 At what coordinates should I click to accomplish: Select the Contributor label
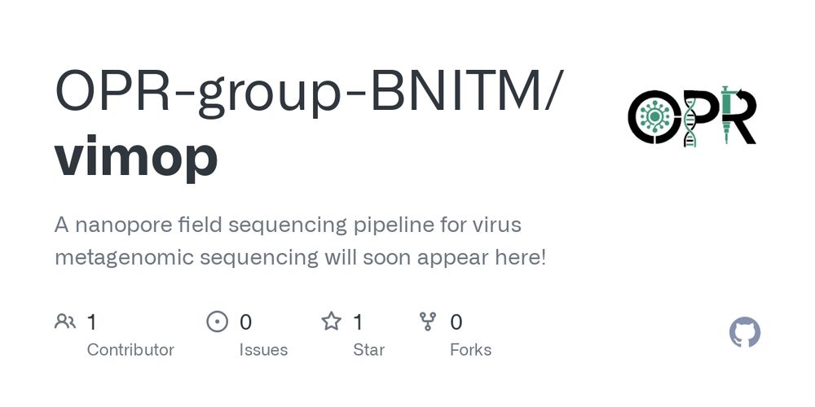pyautogui.click(x=130, y=350)
